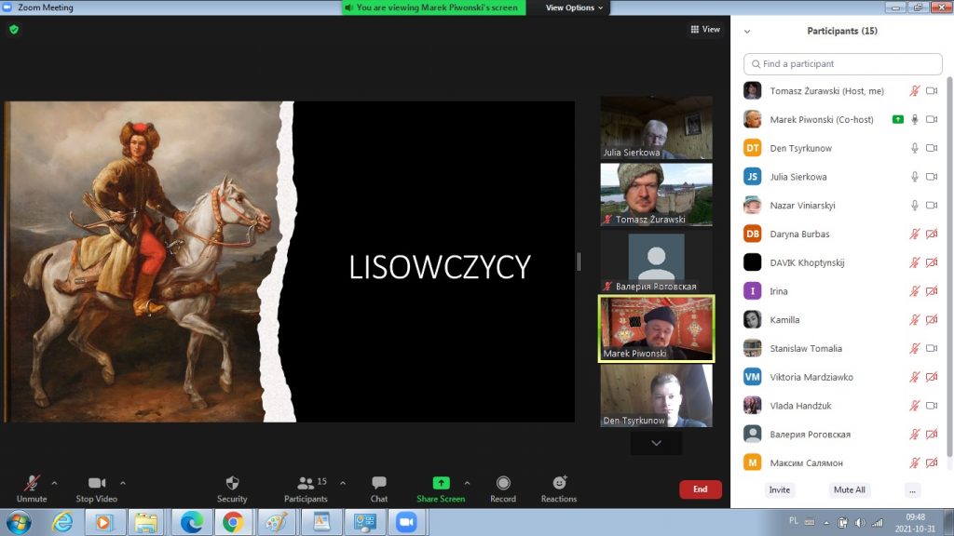Open the View Options dropdown
Viewport: 954px width, 536px height.
click(x=574, y=7)
